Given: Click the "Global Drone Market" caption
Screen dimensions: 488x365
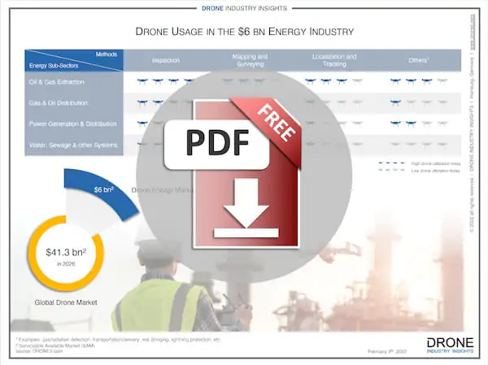Looking at the screenshot, I should coord(66,302).
